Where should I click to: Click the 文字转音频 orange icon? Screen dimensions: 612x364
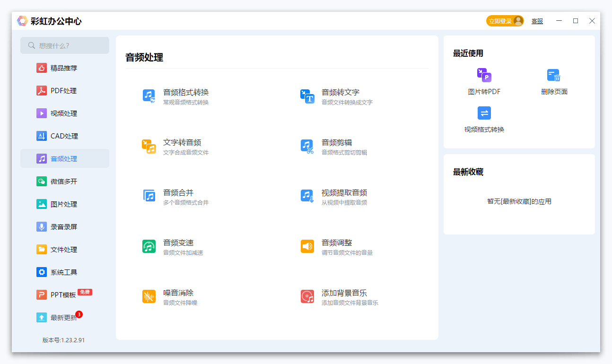149,146
